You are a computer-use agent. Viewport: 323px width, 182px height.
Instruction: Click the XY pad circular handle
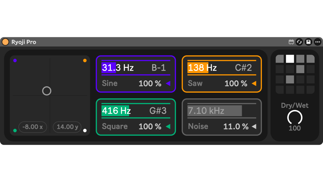tap(47, 91)
